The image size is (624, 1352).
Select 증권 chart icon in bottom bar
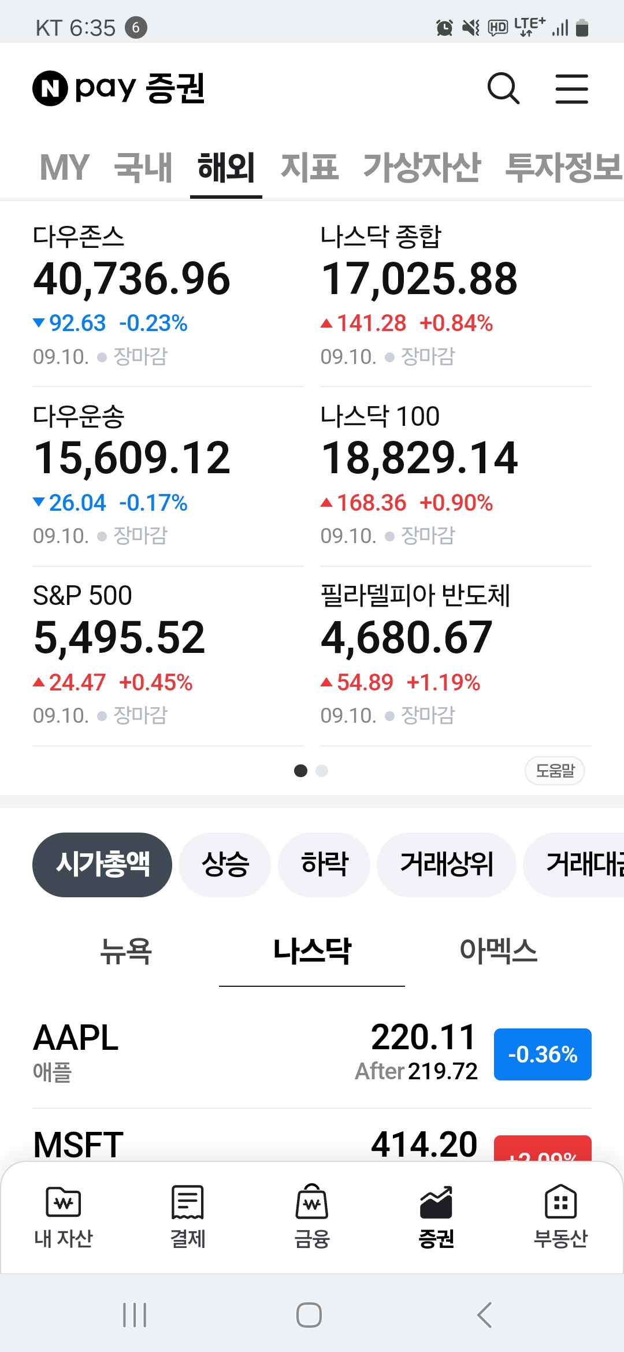436,1216
